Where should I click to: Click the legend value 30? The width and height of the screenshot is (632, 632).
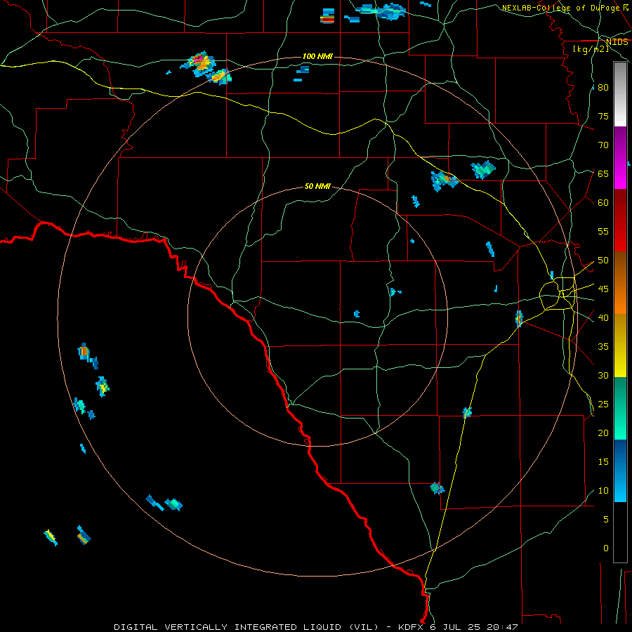[603, 376]
